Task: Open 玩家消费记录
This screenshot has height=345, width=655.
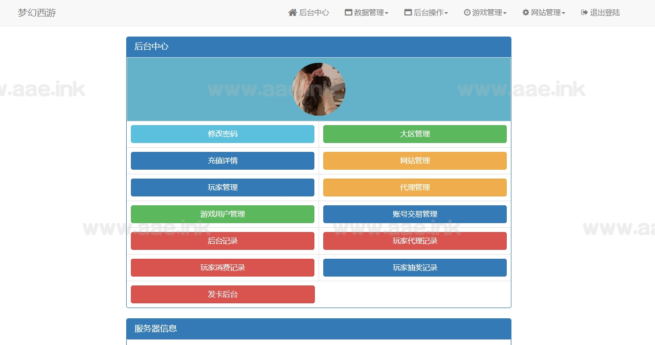Action: click(x=222, y=268)
